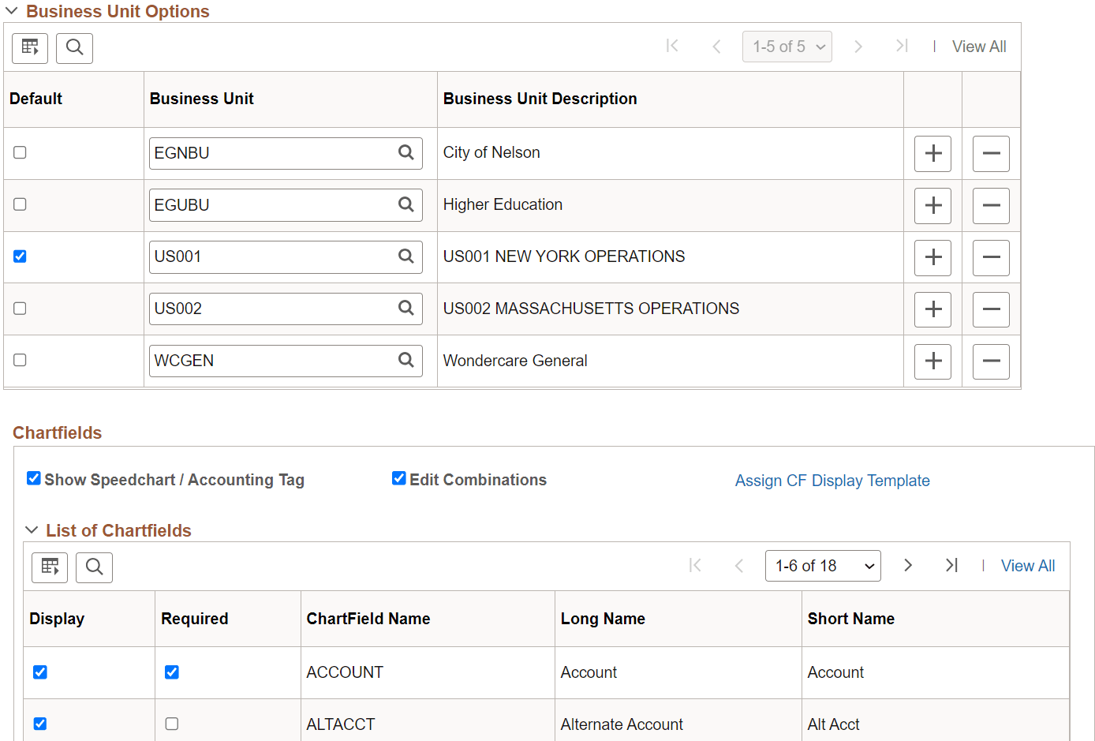Open the Business Unit Options grid personalize icon
This screenshot has height=741, width=1095.
[x=29, y=48]
